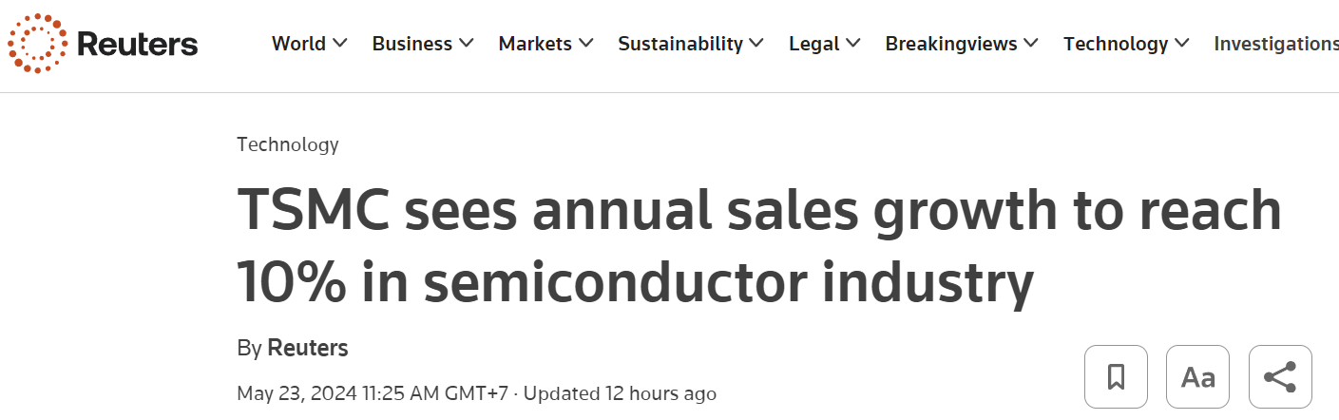Navigate to Investigations in the top nav
This screenshot has height=420, width=1339.
point(1275,44)
